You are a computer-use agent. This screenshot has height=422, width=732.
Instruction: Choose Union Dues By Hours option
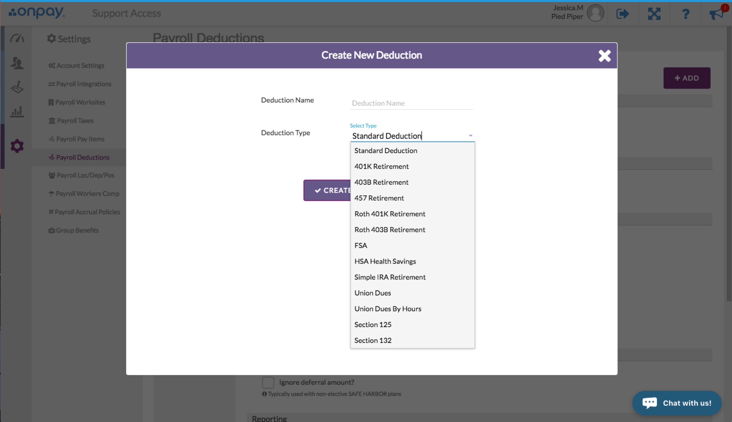[412, 309]
